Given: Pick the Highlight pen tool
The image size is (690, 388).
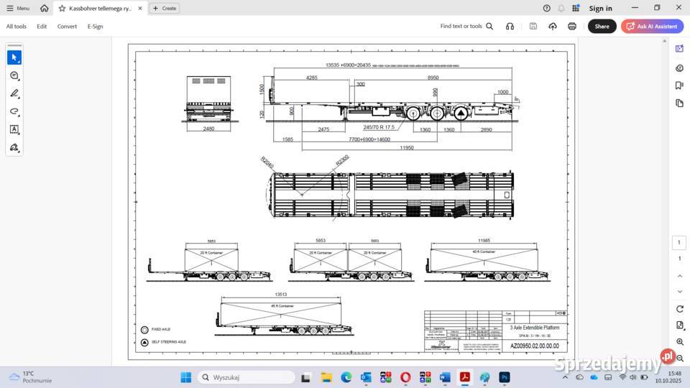Looking at the screenshot, I should pyautogui.click(x=14, y=93).
